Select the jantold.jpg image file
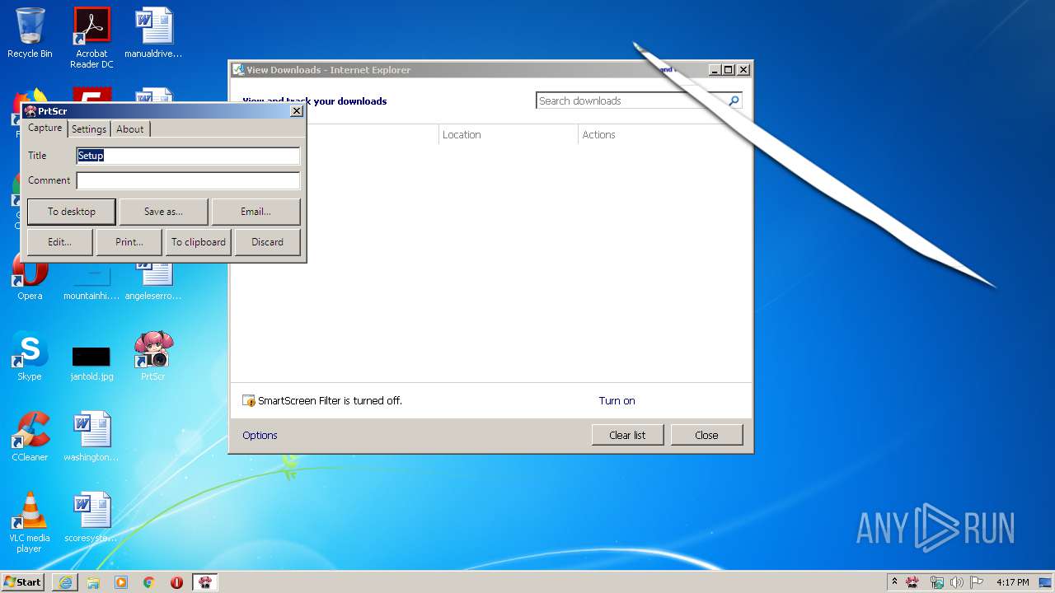 [91, 362]
